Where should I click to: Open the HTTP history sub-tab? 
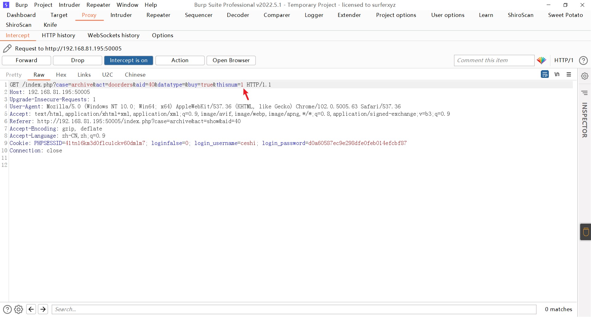pos(58,35)
